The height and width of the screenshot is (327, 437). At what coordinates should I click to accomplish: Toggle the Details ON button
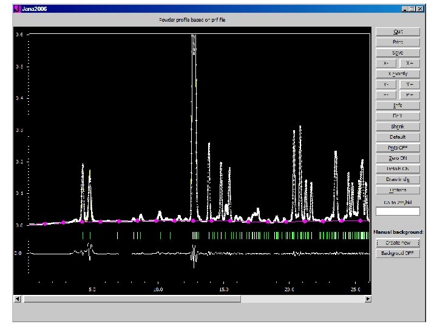pyautogui.click(x=398, y=169)
